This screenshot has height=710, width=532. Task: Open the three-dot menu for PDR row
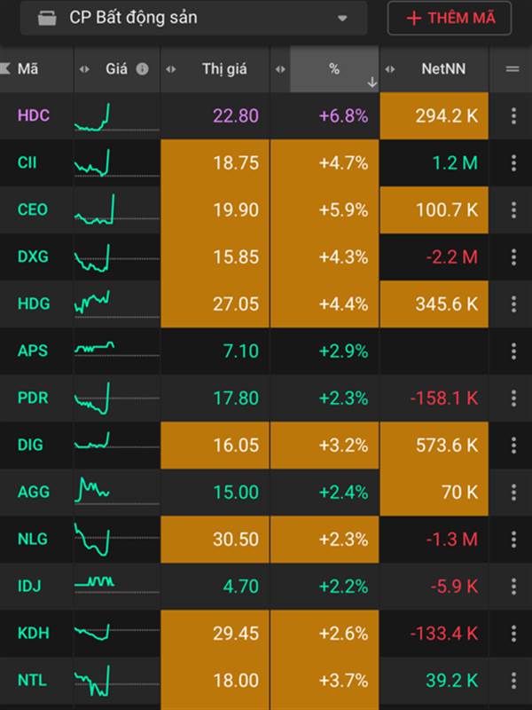point(513,398)
